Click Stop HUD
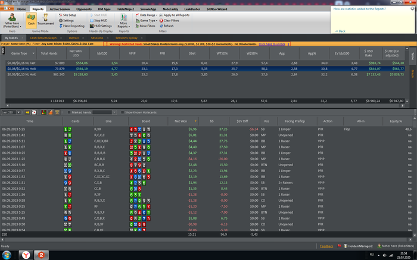This screenshot has height=260, width=417. click(98, 20)
